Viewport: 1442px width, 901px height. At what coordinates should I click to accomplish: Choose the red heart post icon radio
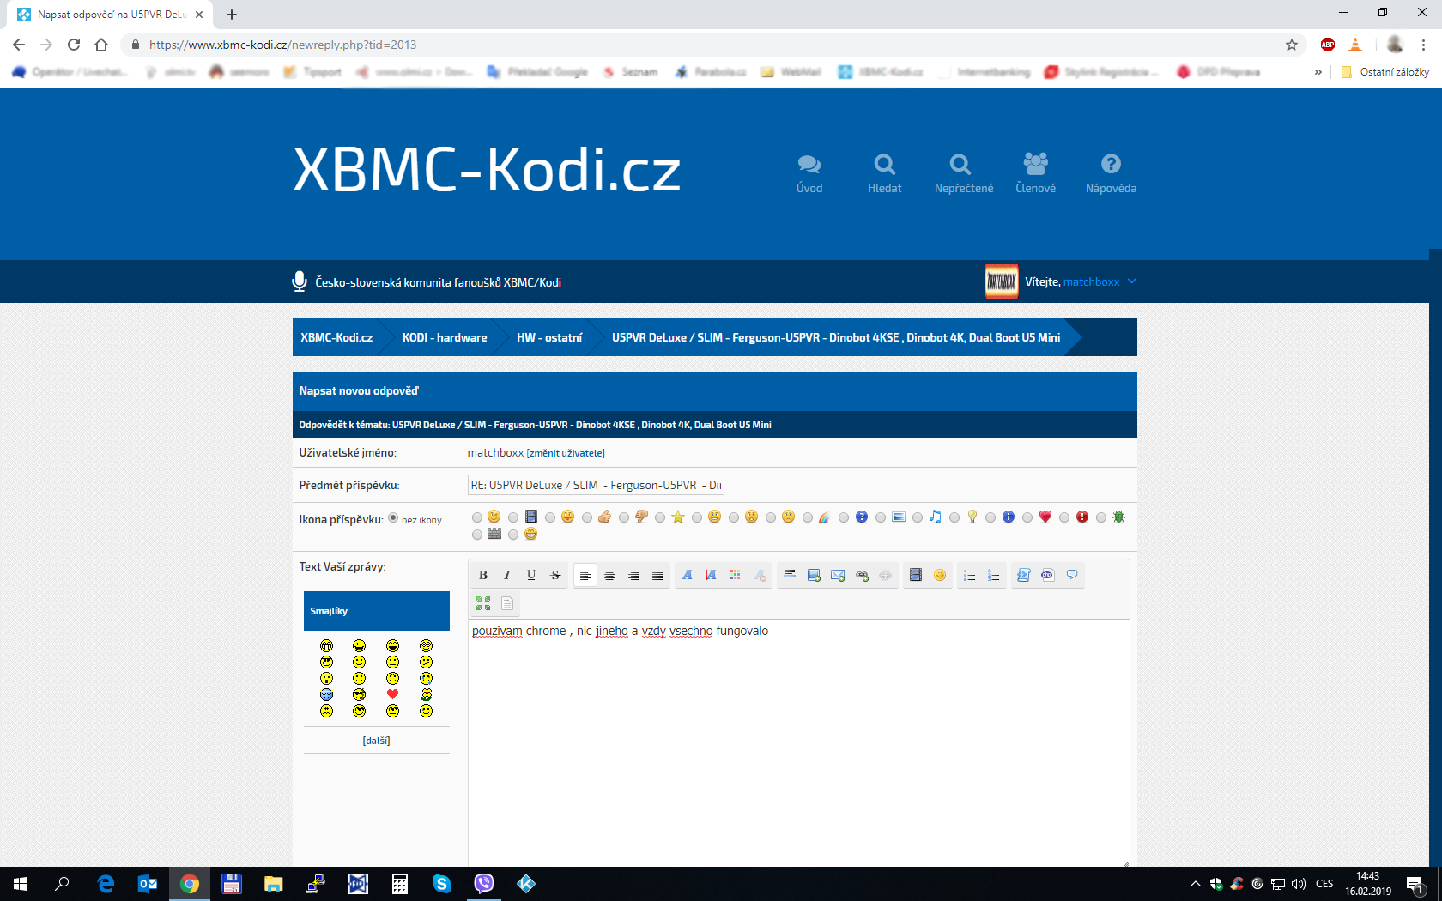[1027, 517]
